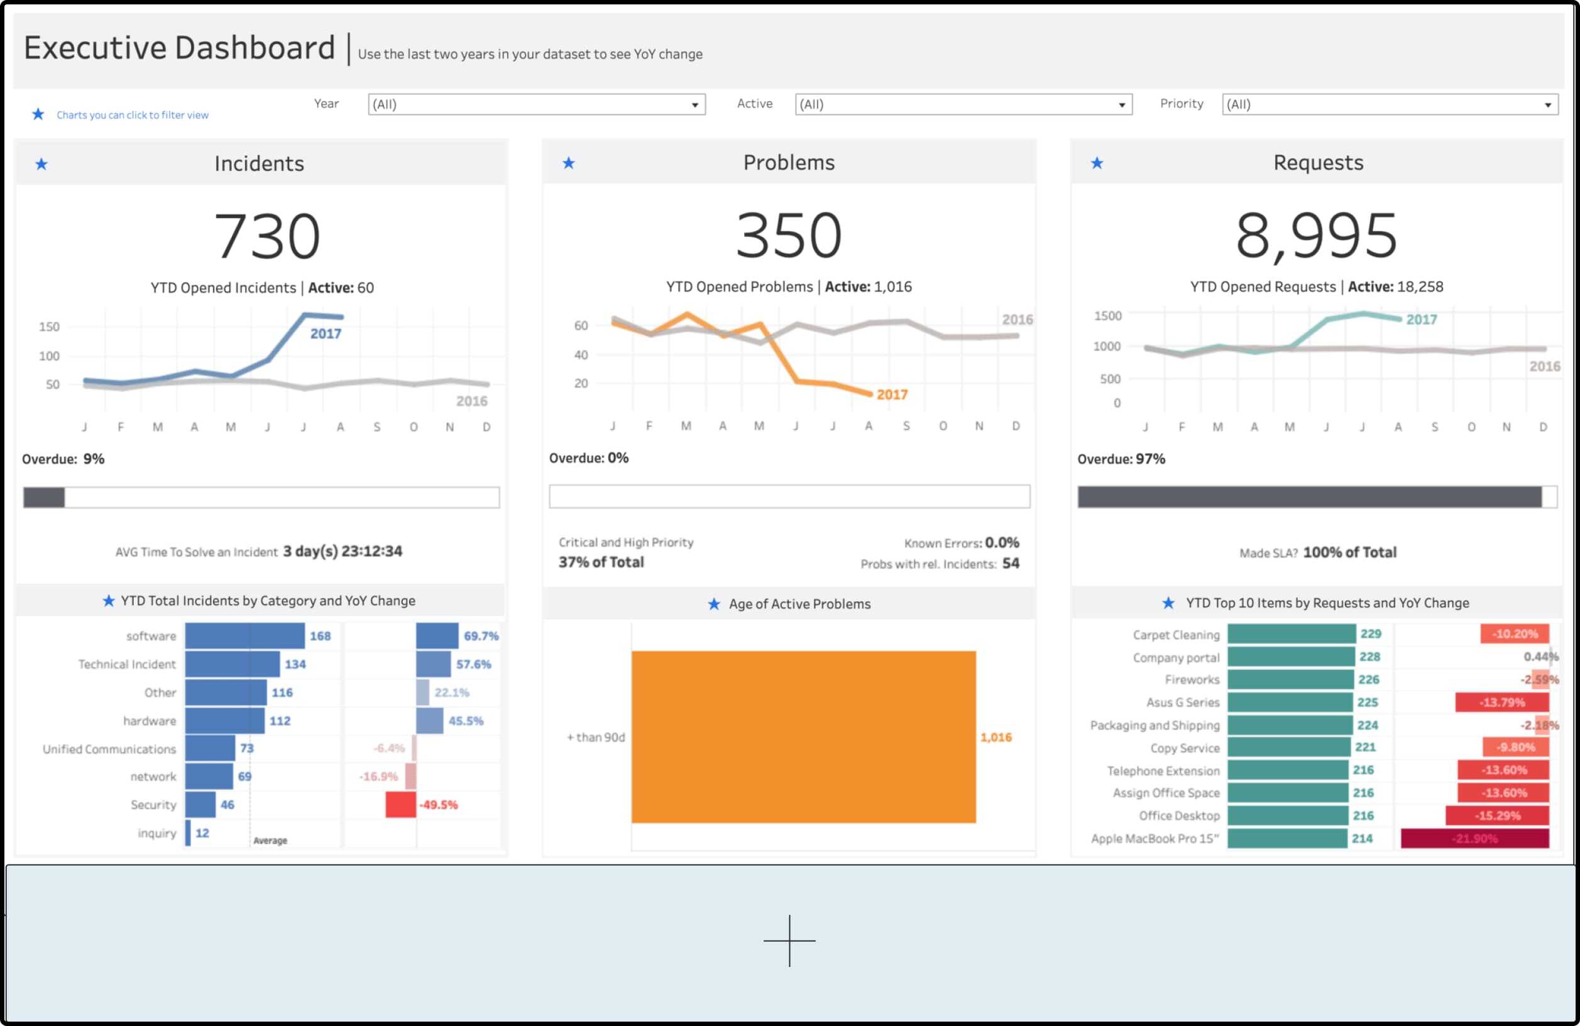Click the Problems overdue progress bar

point(789,498)
